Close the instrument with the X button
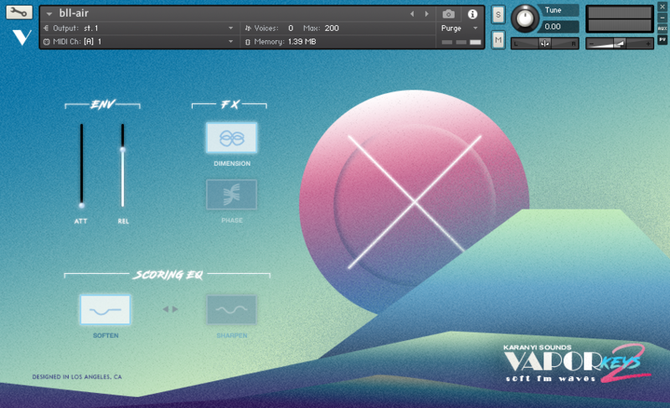This screenshot has width=670, height=408. point(662,8)
